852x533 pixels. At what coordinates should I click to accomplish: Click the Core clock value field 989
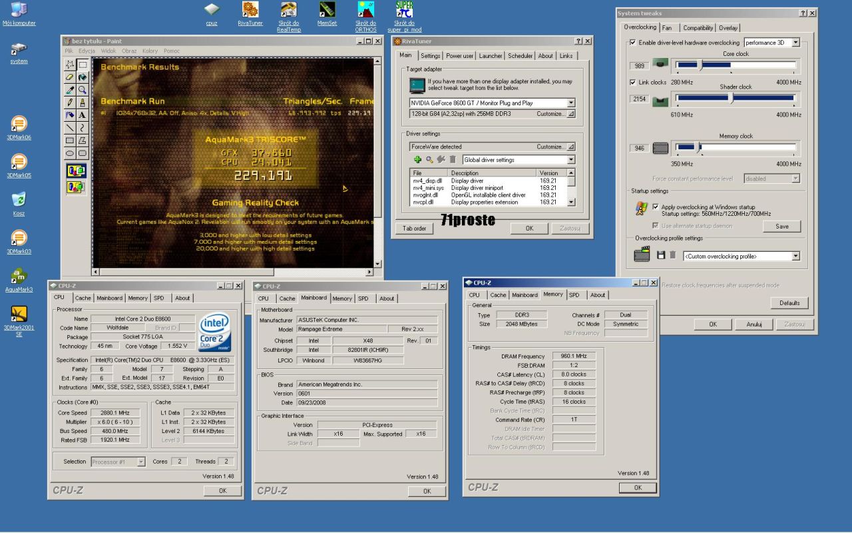[639, 66]
